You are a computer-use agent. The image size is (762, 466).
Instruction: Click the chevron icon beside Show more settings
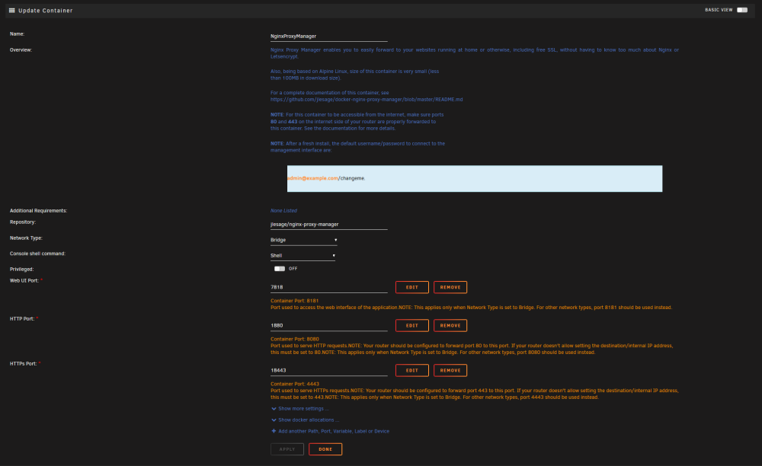(x=274, y=409)
